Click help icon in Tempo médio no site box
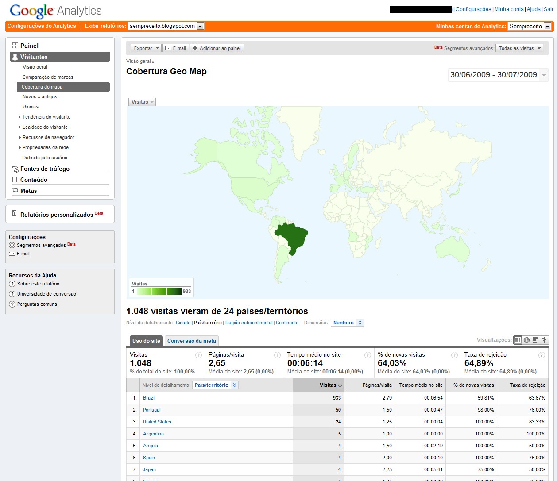Viewport: 557px width, 481px height. (x=367, y=355)
